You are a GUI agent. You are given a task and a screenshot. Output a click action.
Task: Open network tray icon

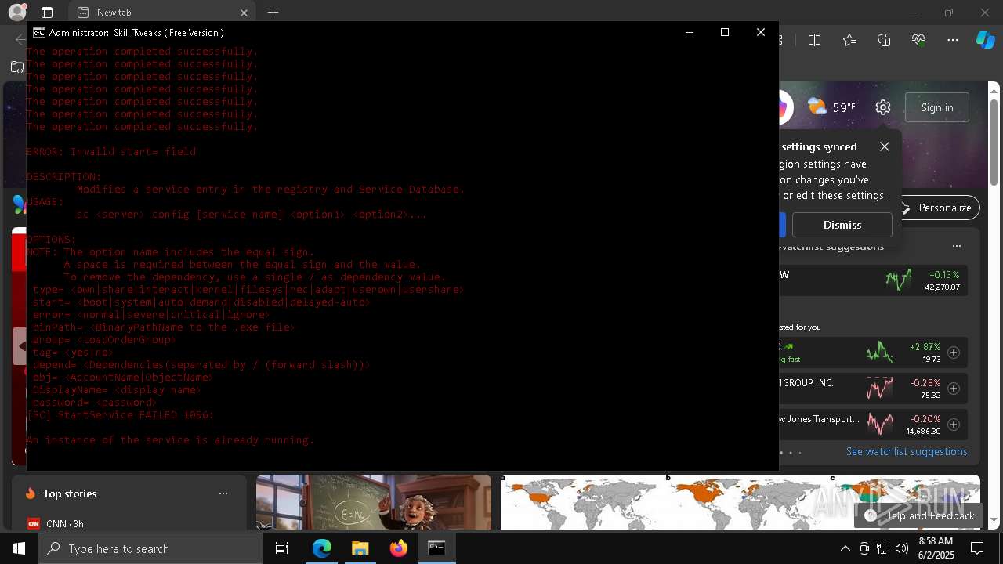point(883,548)
